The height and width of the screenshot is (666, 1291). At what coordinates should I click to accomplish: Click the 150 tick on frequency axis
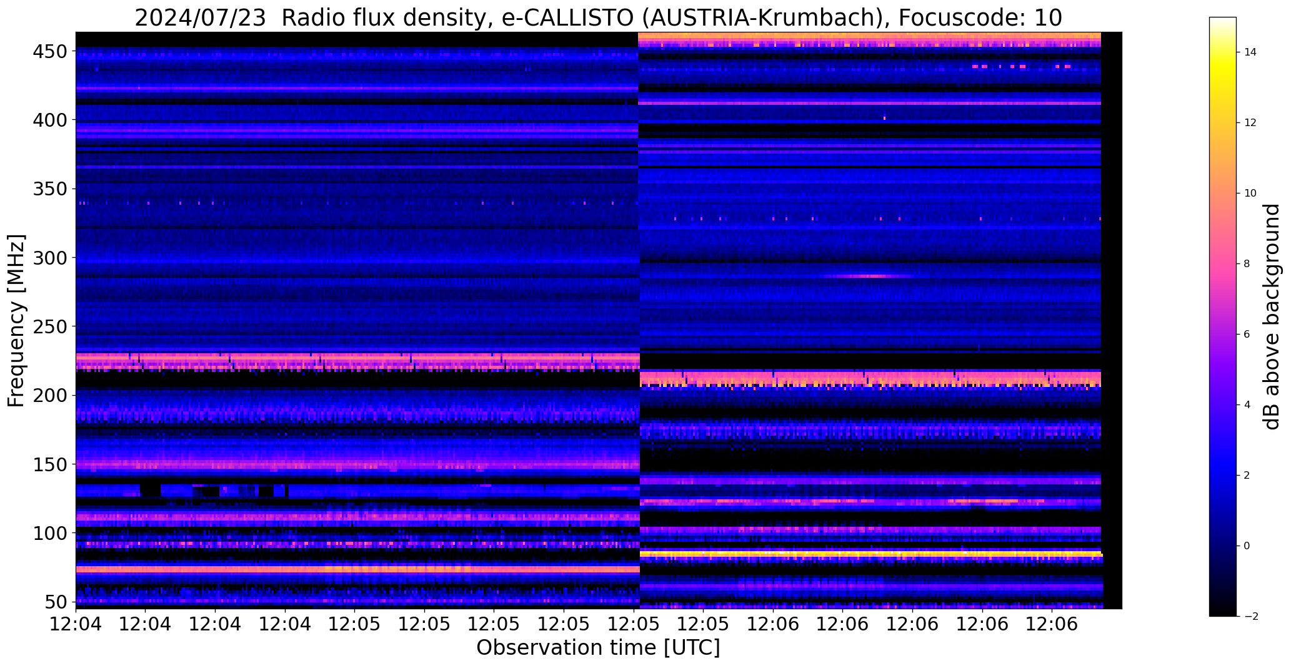pos(49,464)
